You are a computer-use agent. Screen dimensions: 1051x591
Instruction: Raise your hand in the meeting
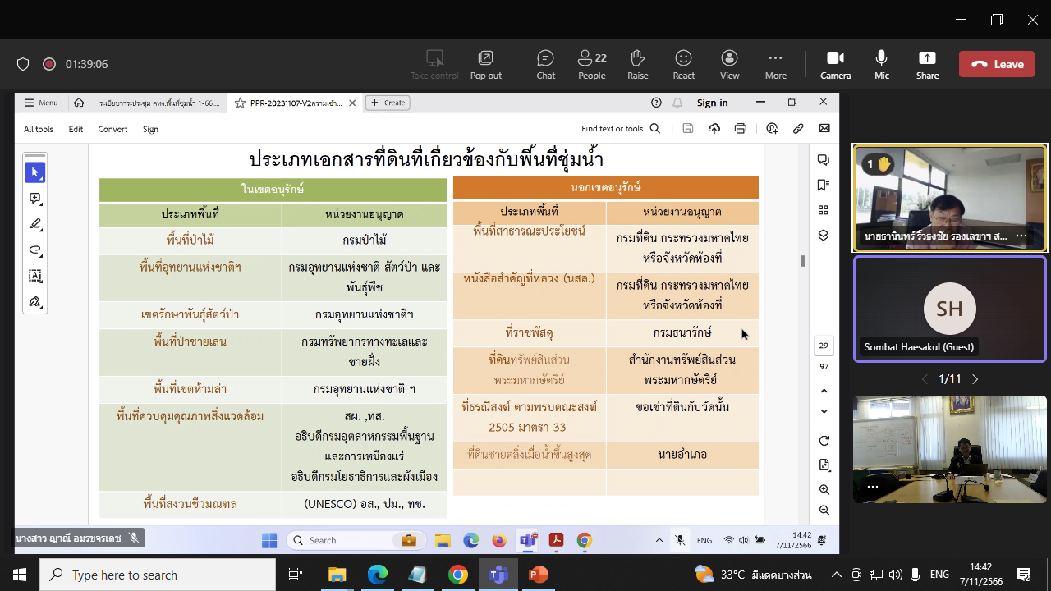pyautogui.click(x=637, y=64)
